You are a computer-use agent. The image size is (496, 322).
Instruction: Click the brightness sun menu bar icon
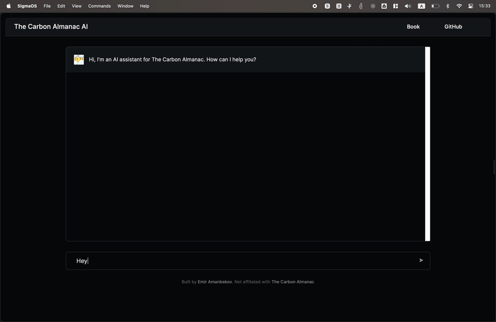373,6
